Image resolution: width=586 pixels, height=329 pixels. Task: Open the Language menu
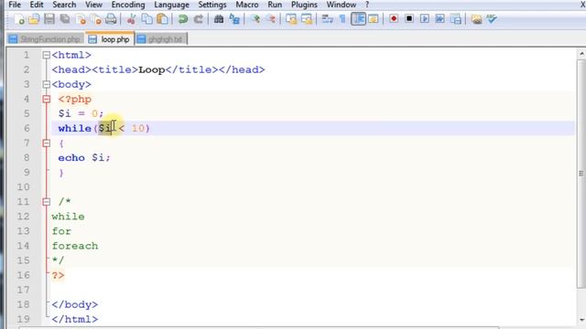pyautogui.click(x=171, y=5)
